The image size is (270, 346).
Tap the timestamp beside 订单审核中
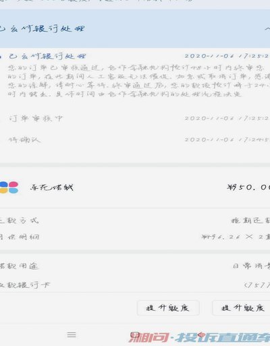(x=227, y=118)
